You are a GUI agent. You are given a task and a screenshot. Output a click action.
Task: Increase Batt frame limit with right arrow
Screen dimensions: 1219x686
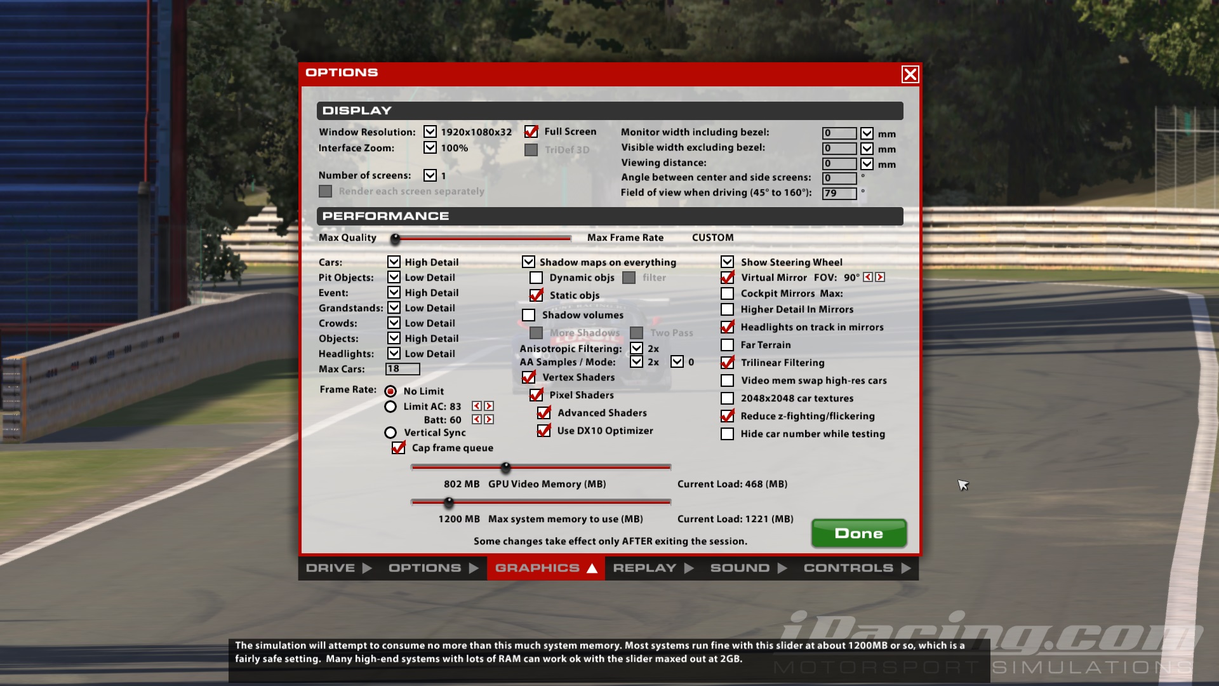489,420
